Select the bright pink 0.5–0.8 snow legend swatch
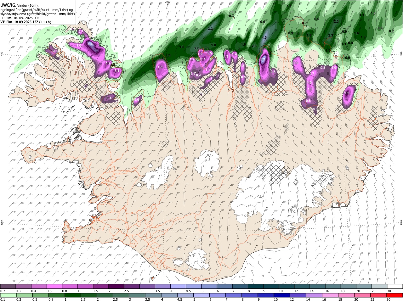This screenshot has width=403, height=302. pyautogui.click(x=54, y=287)
